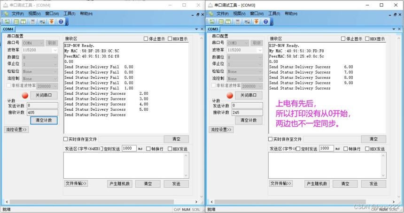The width and height of the screenshot is (404, 213).
Task: Click window-switch icon in COM3 toolbar
Action: [x=247, y=22]
